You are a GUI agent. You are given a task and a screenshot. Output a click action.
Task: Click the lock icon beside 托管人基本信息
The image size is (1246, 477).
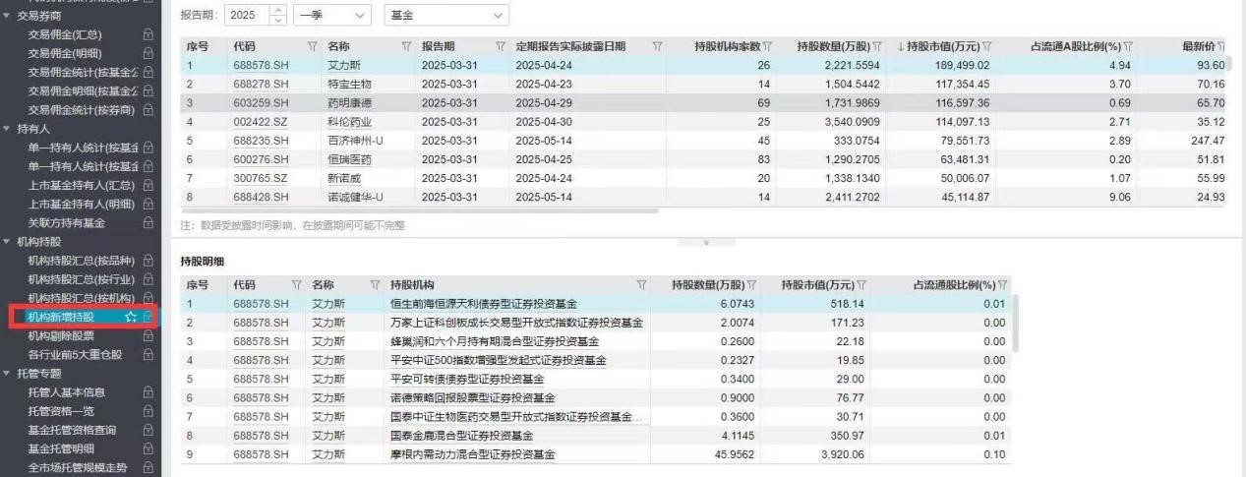pos(148,391)
